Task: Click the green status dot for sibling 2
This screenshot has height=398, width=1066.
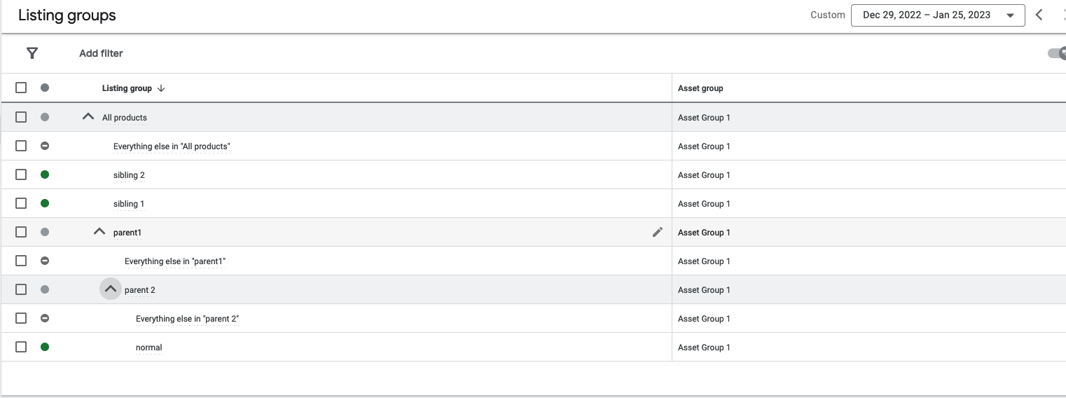Action: pos(45,174)
